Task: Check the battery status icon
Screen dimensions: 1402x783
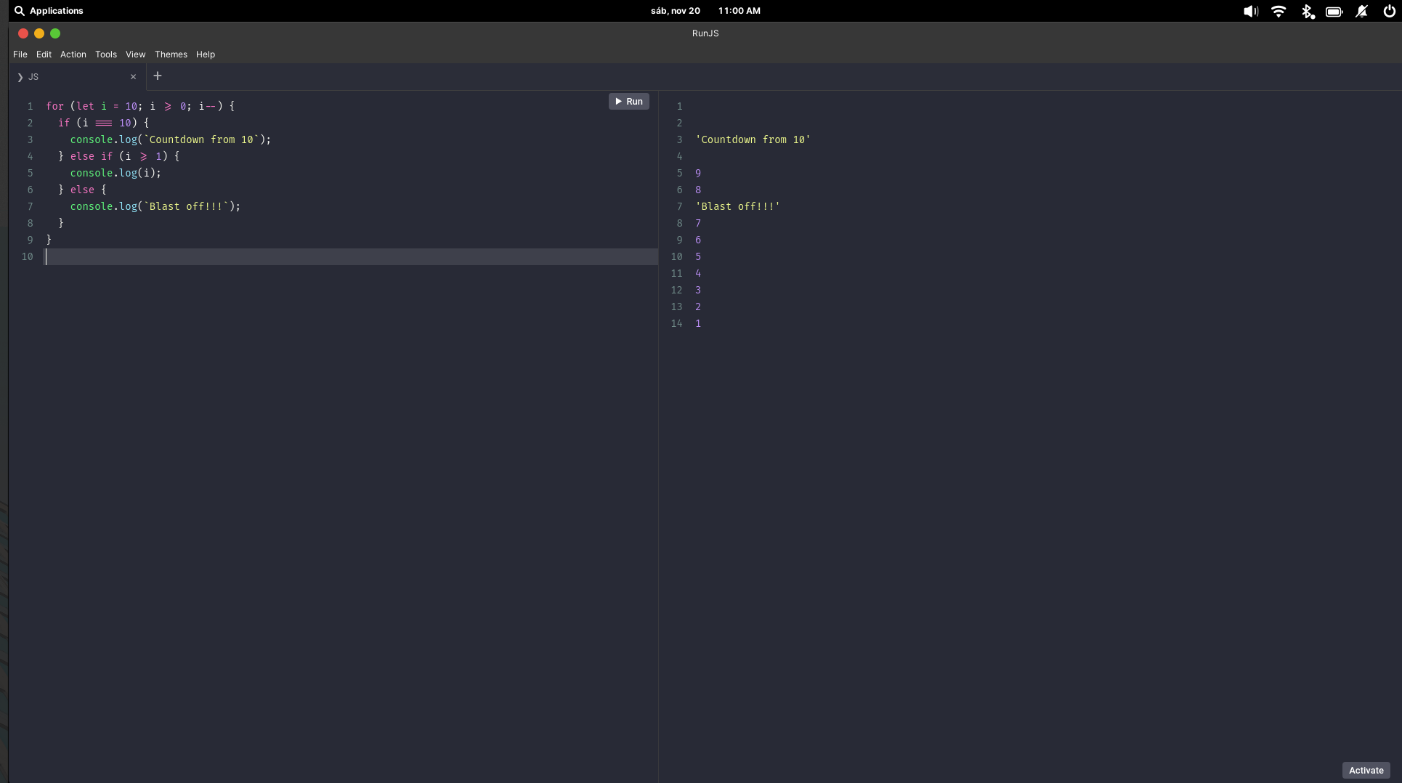Action: [x=1334, y=11]
